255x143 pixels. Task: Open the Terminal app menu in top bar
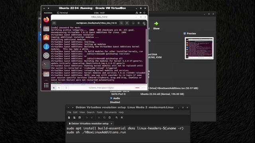click(63, 13)
